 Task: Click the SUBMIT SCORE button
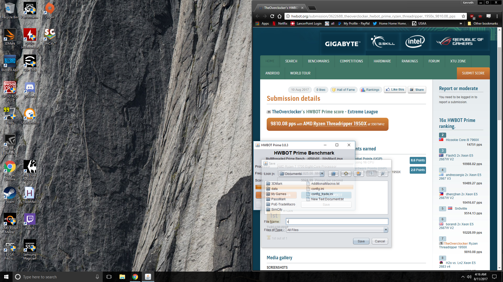pyautogui.click(x=473, y=73)
